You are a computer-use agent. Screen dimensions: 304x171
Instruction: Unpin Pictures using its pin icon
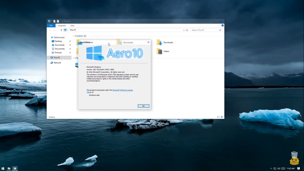coord(70,53)
